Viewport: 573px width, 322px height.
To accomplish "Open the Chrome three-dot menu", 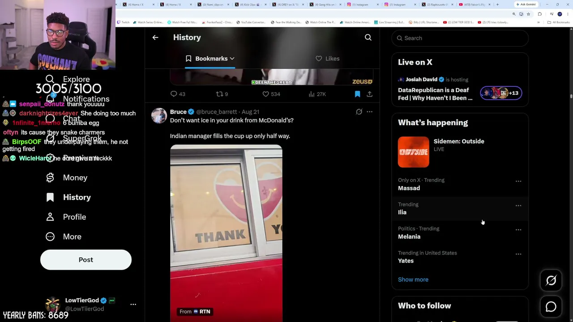I will [568, 14].
